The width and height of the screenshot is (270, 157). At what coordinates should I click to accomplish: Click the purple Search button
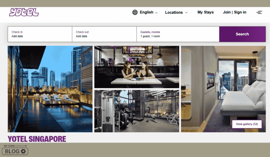pos(242,34)
